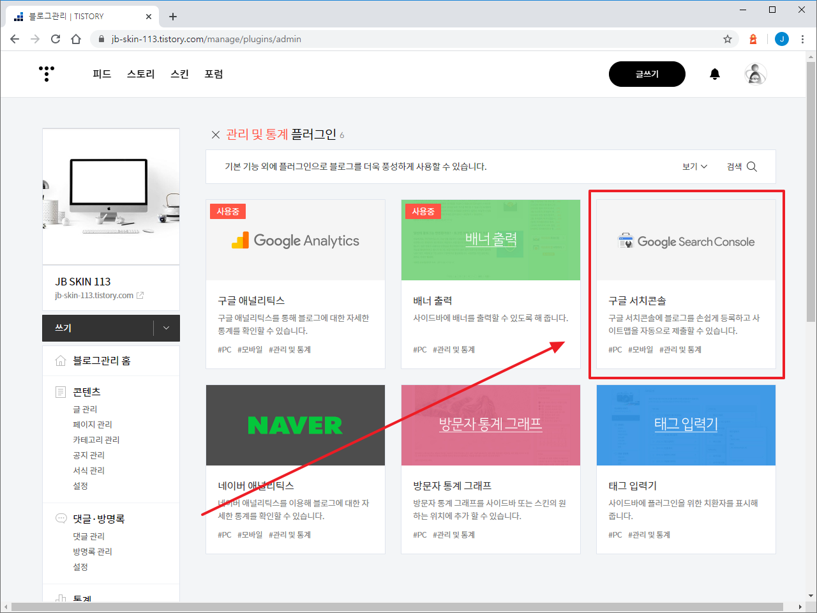Click #모바일 tag under 구글 서치콘솔
This screenshot has height=613, width=817.
pyautogui.click(x=641, y=350)
